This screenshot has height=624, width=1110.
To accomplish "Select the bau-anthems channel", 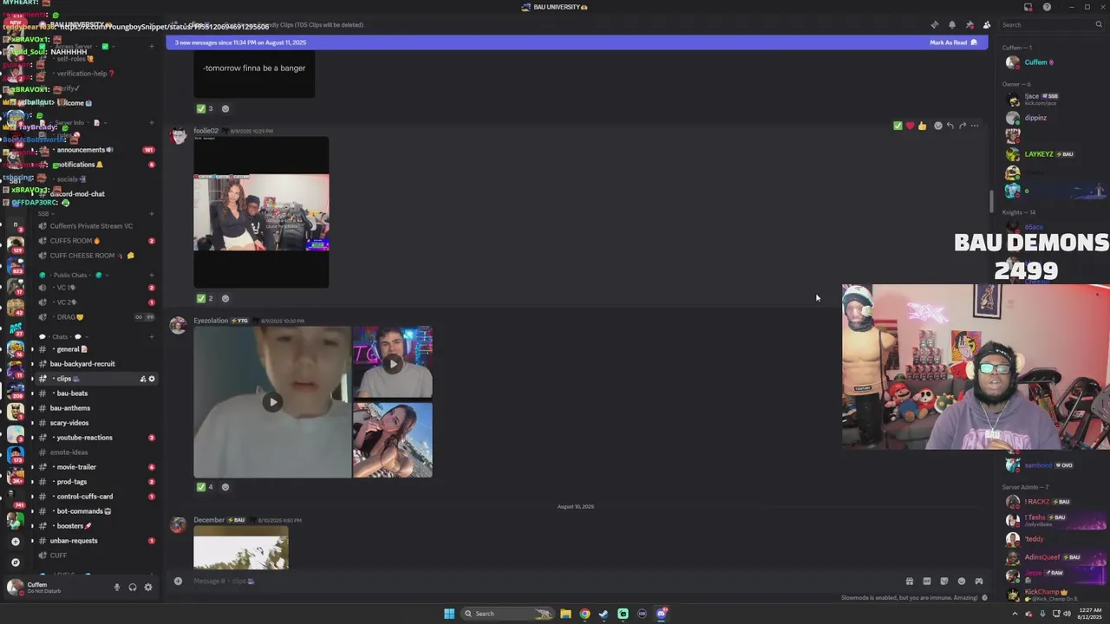I will pyautogui.click(x=95, y=408).
